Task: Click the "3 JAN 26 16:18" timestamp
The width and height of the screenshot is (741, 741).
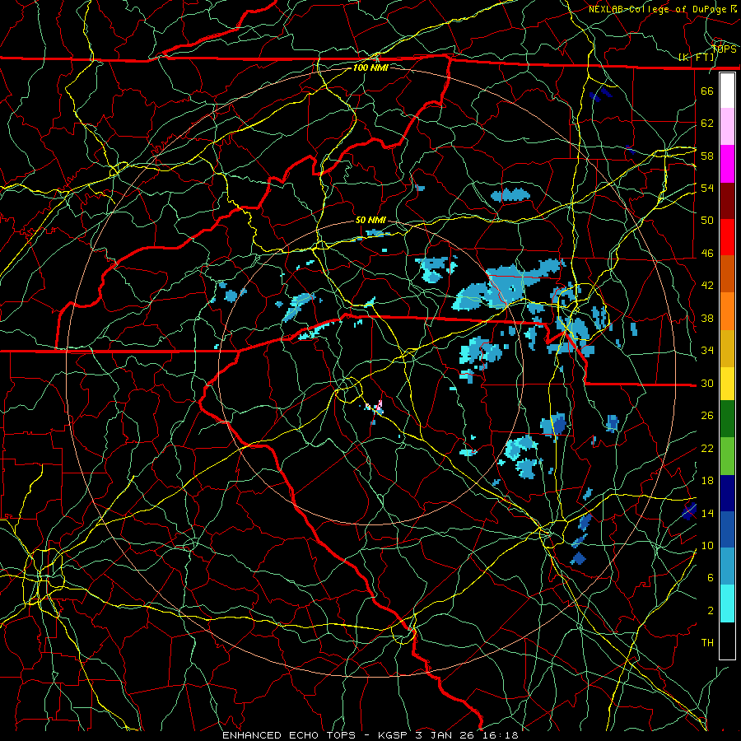Action: (x=468, y=735)
